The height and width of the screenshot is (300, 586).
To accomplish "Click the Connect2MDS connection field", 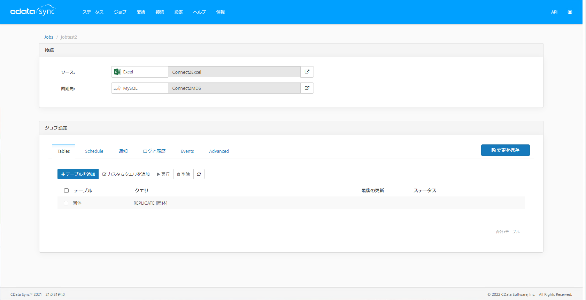I will [x=234, y=88].
